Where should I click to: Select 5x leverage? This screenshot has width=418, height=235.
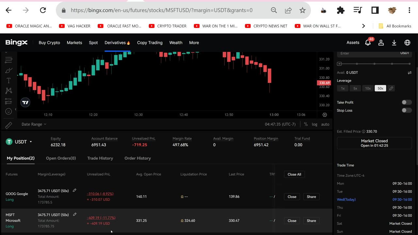tap(355, 88)
